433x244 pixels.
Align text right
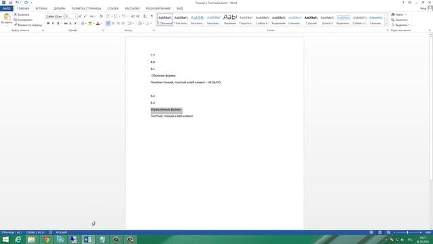tap(118, 24)
